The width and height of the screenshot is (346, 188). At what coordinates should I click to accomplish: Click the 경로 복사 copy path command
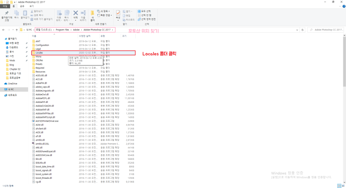tap(37, 15)
